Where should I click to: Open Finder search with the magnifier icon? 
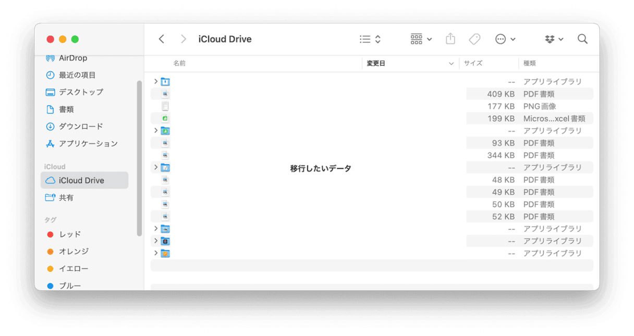(582, 39)
